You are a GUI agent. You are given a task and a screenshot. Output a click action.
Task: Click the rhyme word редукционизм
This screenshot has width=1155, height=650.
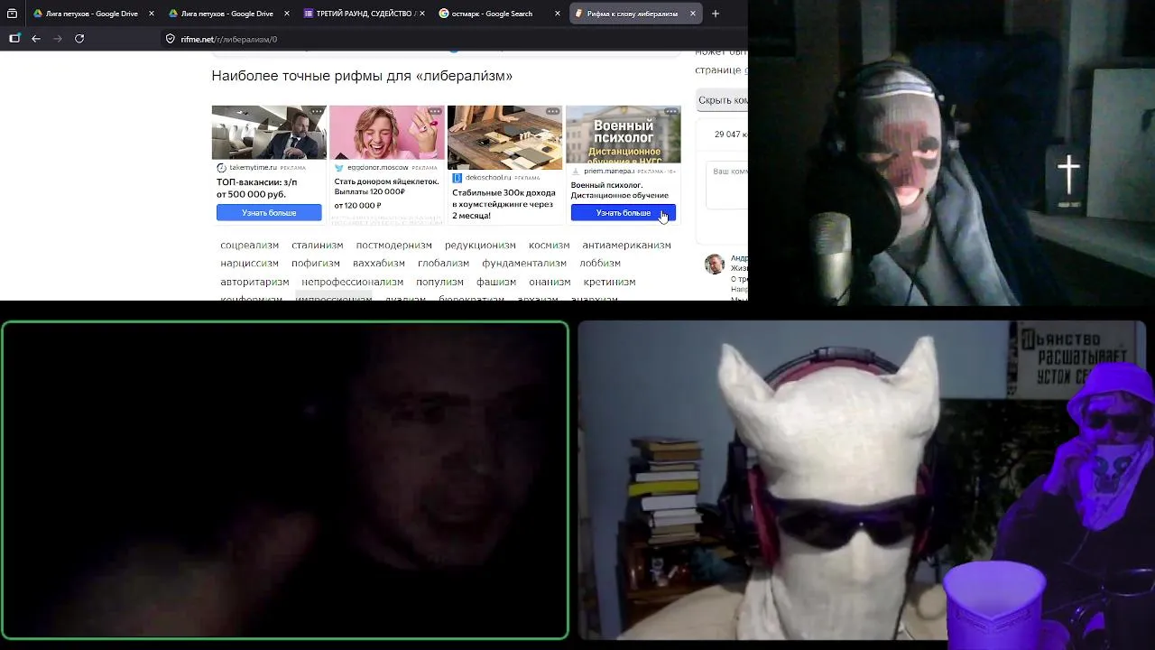[480, 246]
